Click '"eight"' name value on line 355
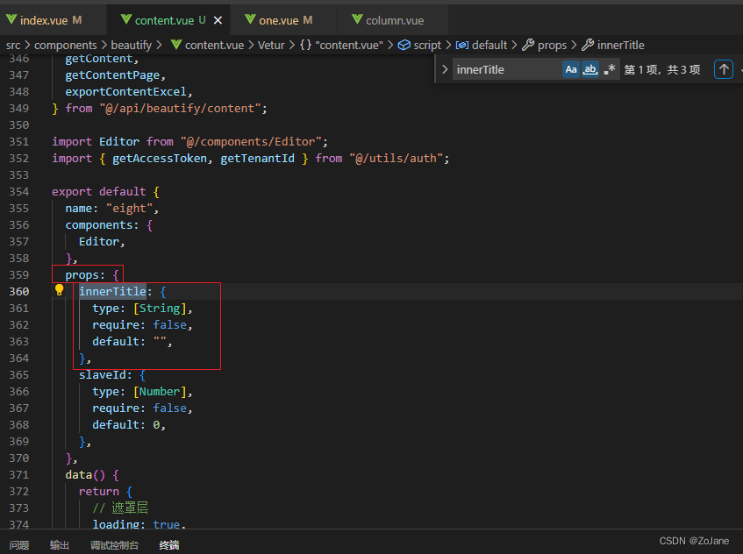The width and height of the screenshot is (743, 554). click(129, 209)
